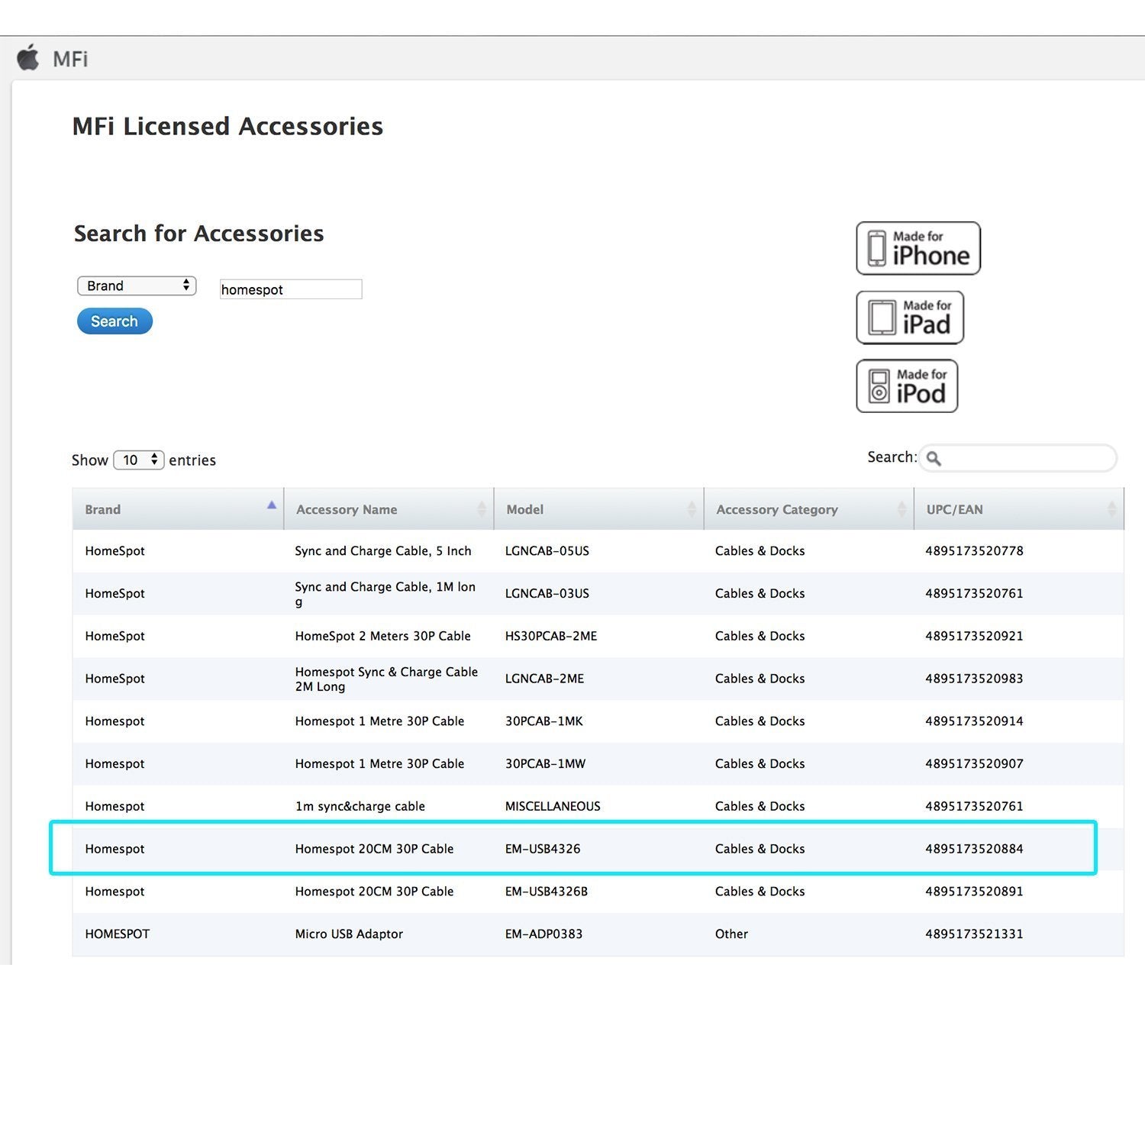The height and width of the screenshot is (1145, 1145).
Task: Click the Made for iPod badge
Action: point(907,386)
